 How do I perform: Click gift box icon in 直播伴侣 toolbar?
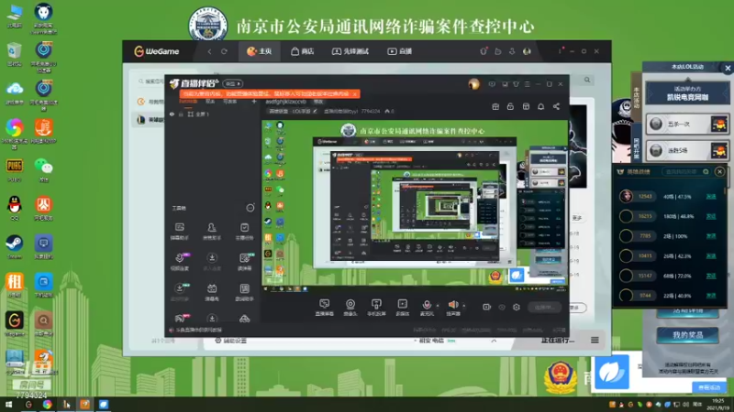(495, 106)
